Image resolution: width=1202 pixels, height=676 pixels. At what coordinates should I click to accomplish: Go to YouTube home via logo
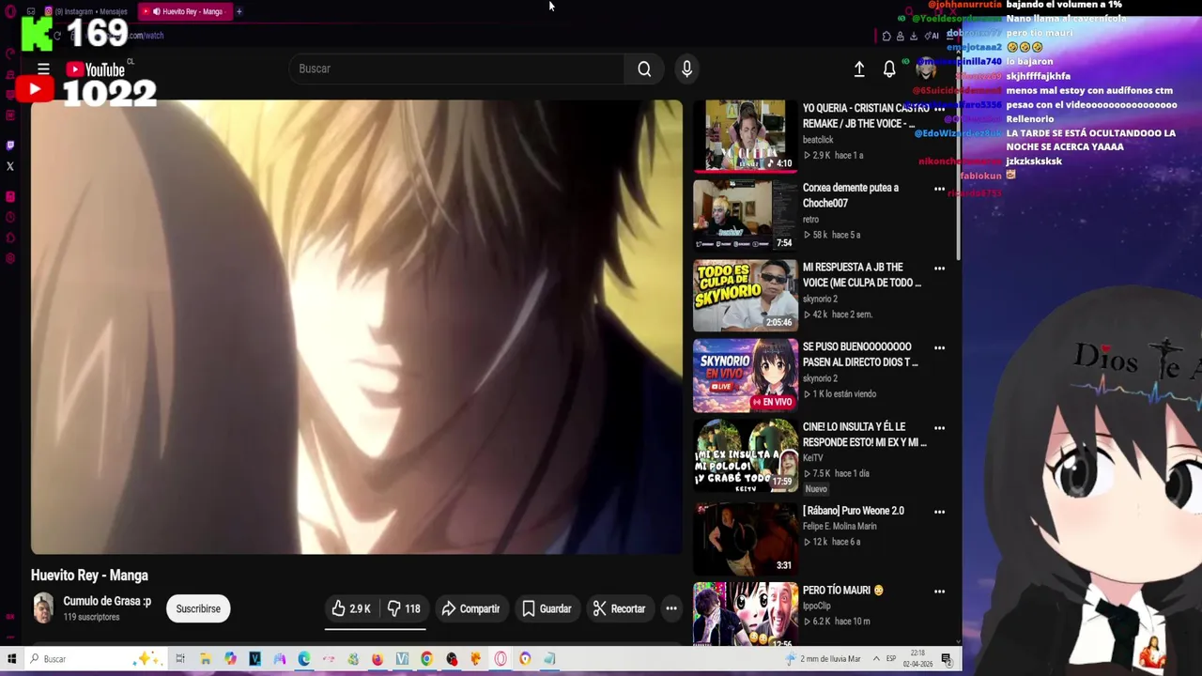tap(96, 69)
